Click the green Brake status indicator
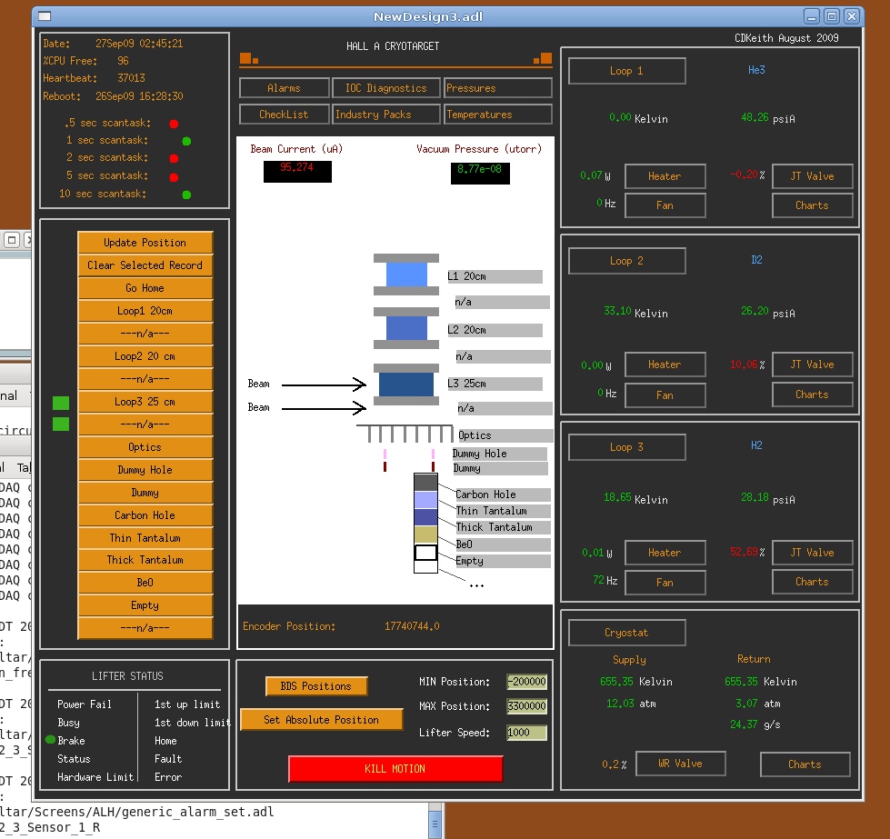 (51, 740)
